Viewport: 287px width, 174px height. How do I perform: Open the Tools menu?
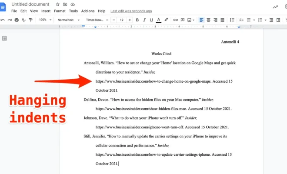click(73, 11)
